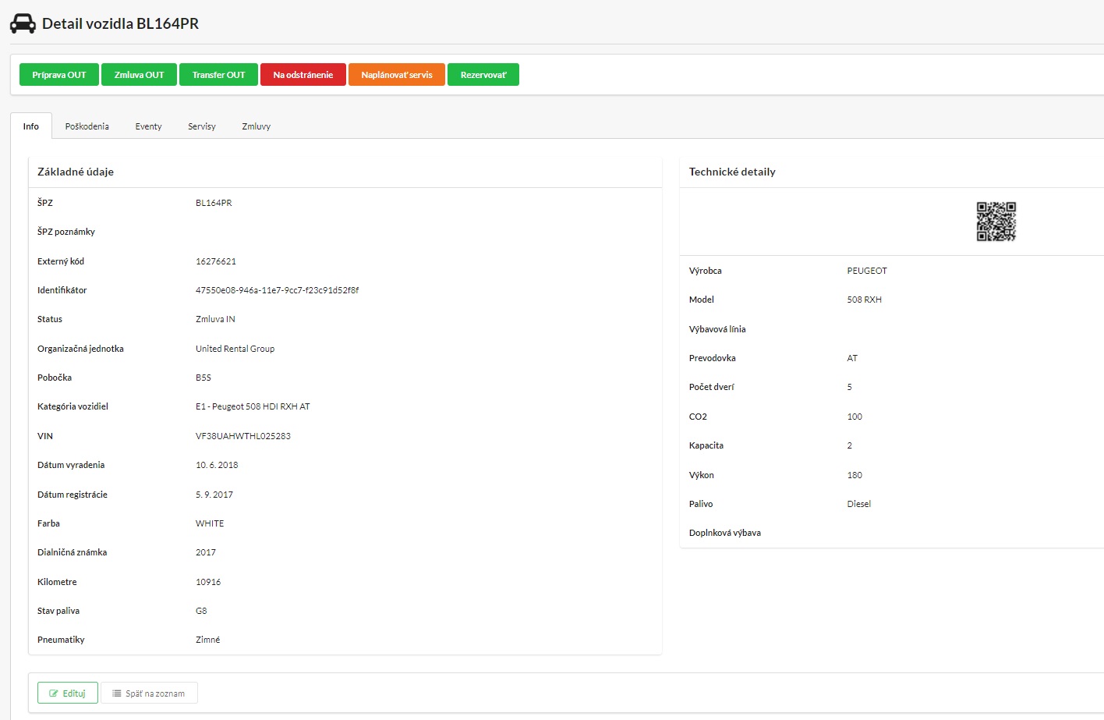Screen dimensions: 1104x720
Task: Start a Zmluva OUT action
Action: (x=139, y=75)
